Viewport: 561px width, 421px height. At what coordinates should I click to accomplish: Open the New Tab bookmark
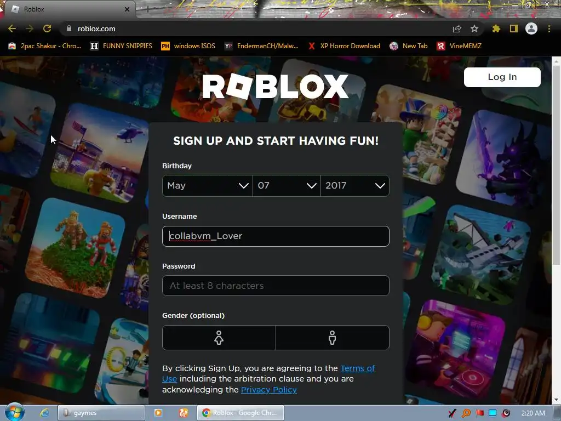click(x=409, y=46)
